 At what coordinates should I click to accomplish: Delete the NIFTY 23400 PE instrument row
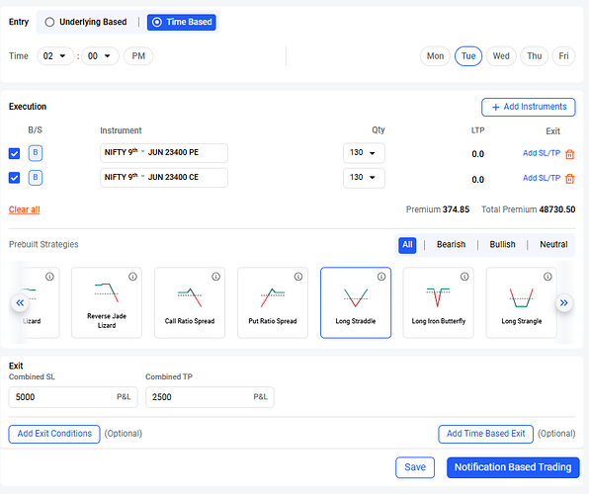[x=569, y=154]
